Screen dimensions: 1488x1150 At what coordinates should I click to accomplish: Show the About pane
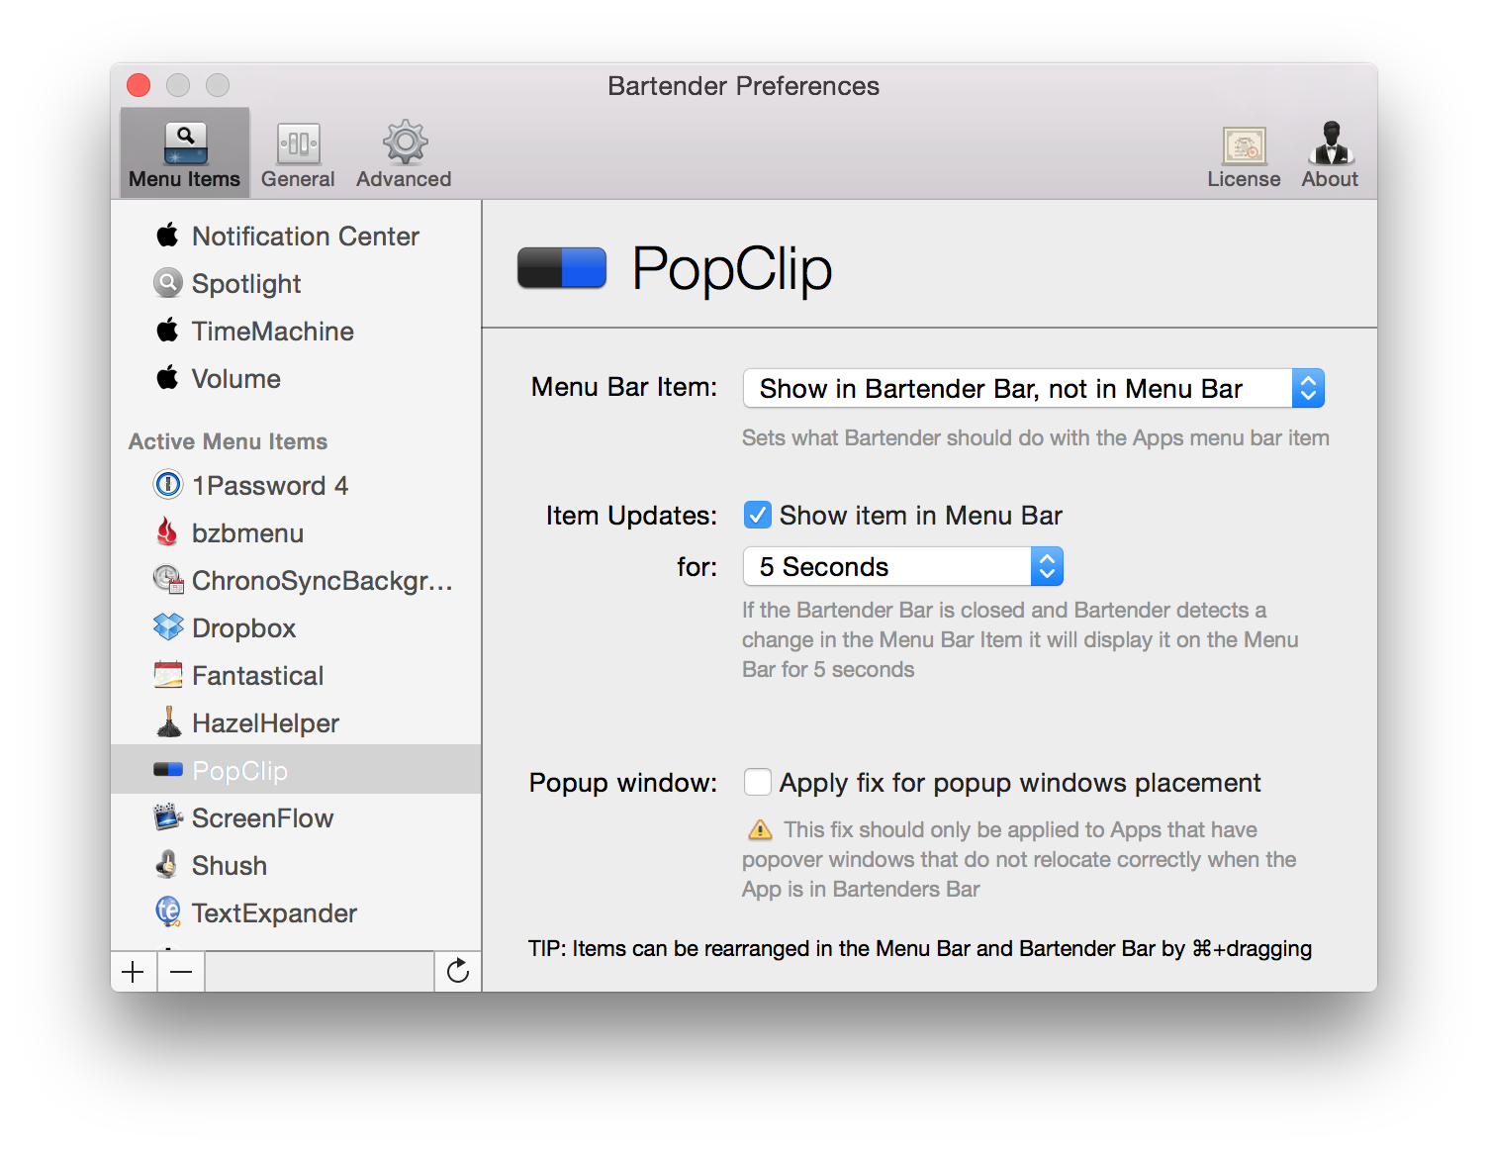(1330, 156)
